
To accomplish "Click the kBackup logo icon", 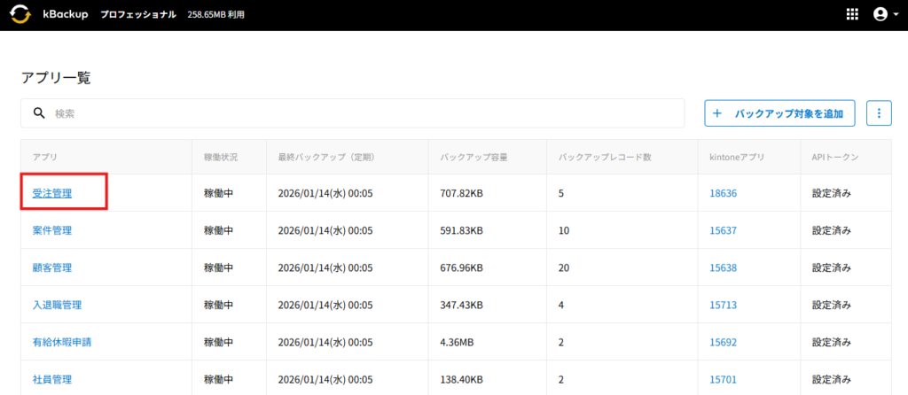I will pos(20,15).
